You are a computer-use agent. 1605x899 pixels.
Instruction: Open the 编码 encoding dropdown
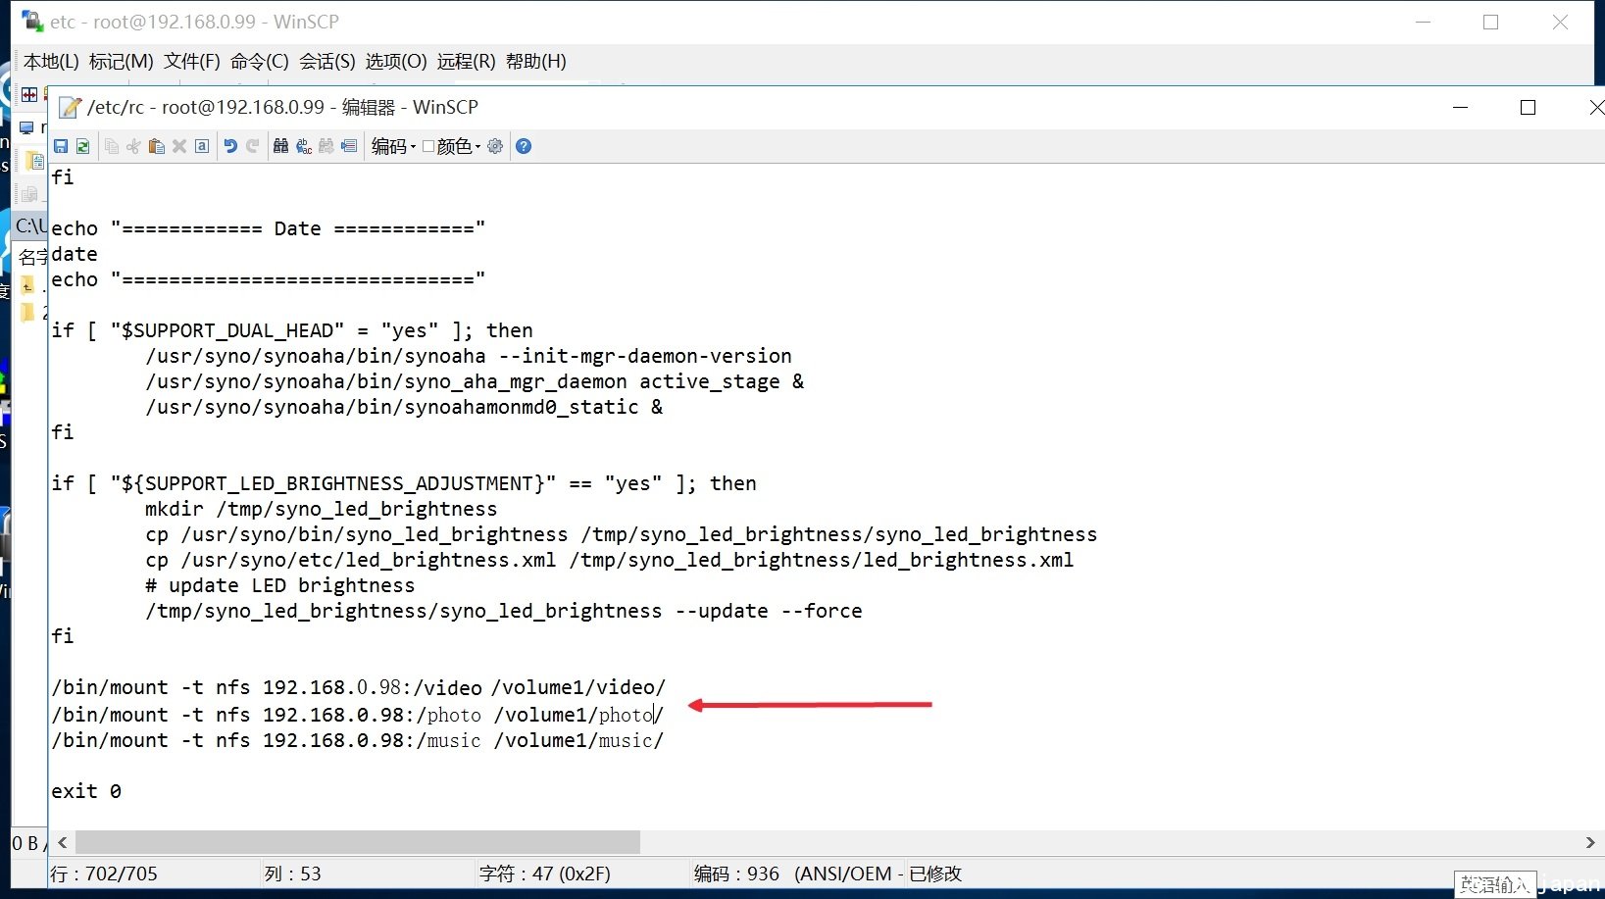coord(393,146)
